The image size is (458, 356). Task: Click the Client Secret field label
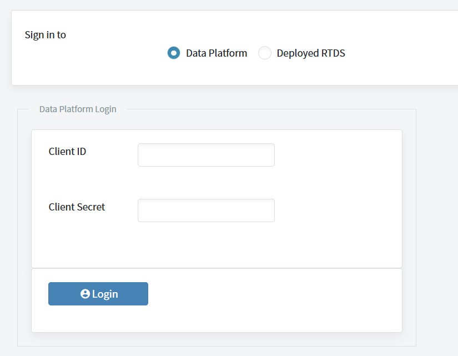[x=77, y=207]
